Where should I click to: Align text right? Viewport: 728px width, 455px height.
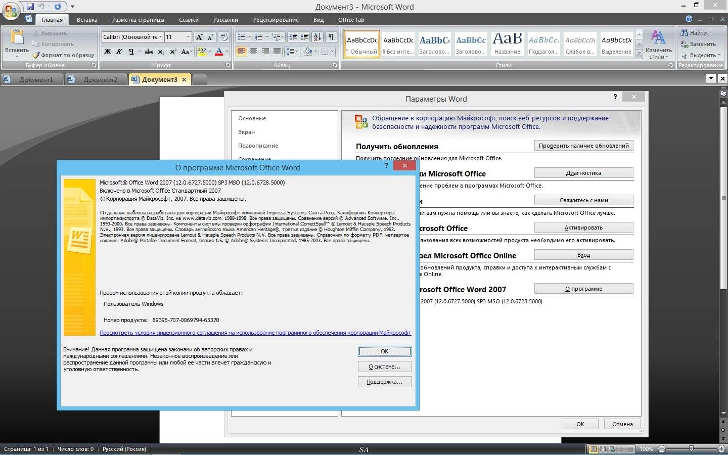pyautogui.click(x=265, y=52)
